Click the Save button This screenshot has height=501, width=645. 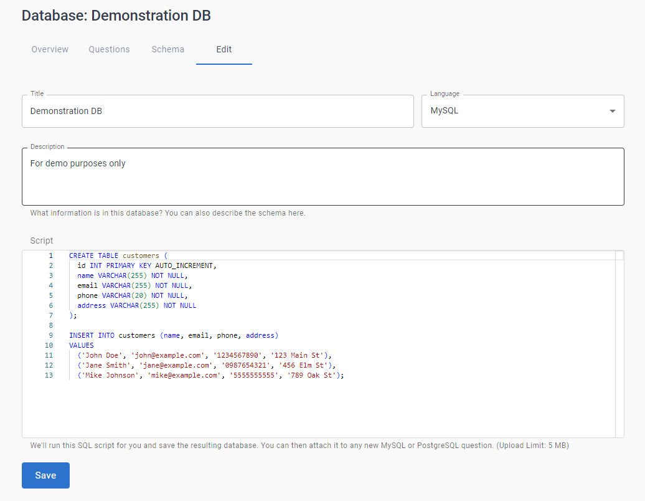coord(45,475)
